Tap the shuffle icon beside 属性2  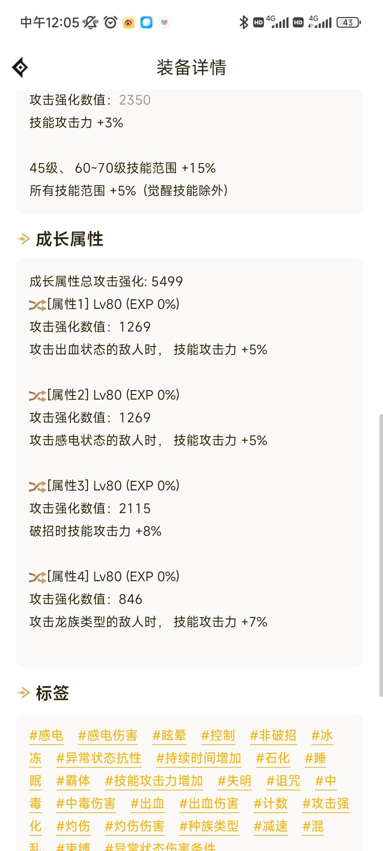tap(37, 396)
